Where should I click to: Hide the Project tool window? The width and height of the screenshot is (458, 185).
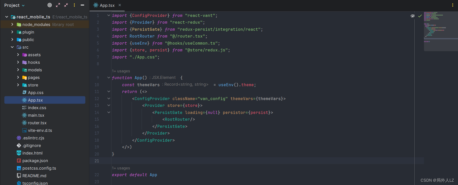pyautogui.click(x=82, y=5)
